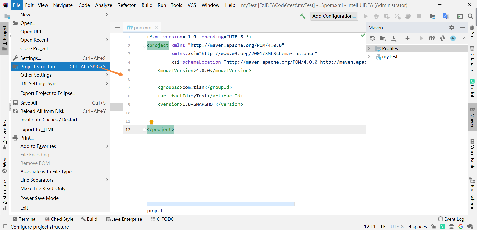Select Reload All from Disk
Image resolution: width=477 pixels, height=230 pixels.
coord(60,111)
